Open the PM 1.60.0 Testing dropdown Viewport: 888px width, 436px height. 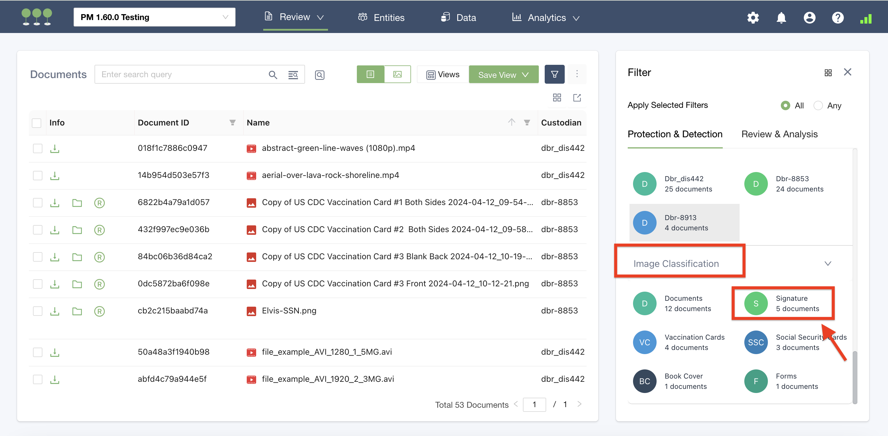click(x=154, y=17)
